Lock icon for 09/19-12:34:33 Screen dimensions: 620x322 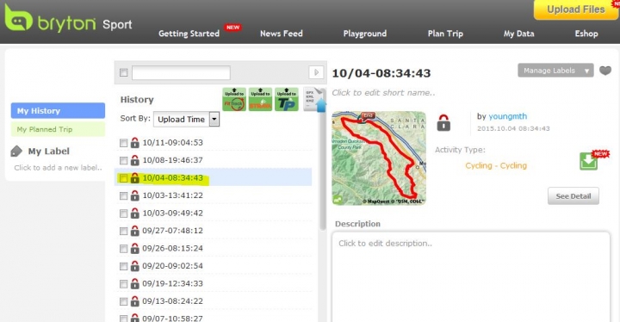coord(135,283)
